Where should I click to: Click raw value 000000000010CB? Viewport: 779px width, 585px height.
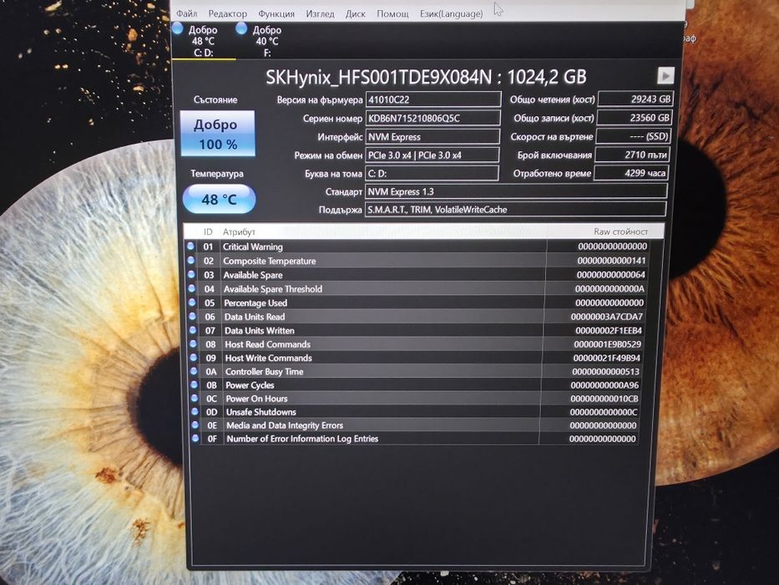coord(604,399)
